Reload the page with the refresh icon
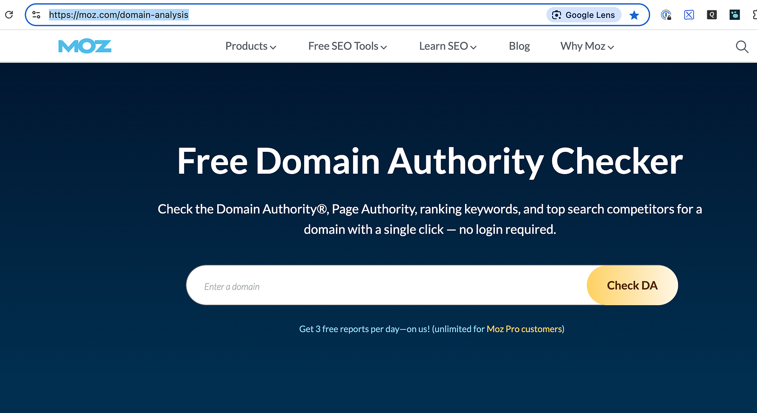 (9, 15)
